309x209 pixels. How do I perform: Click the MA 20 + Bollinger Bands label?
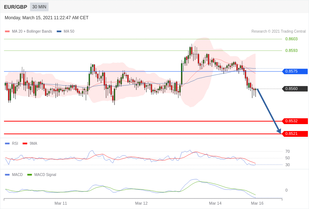[32, 32]
